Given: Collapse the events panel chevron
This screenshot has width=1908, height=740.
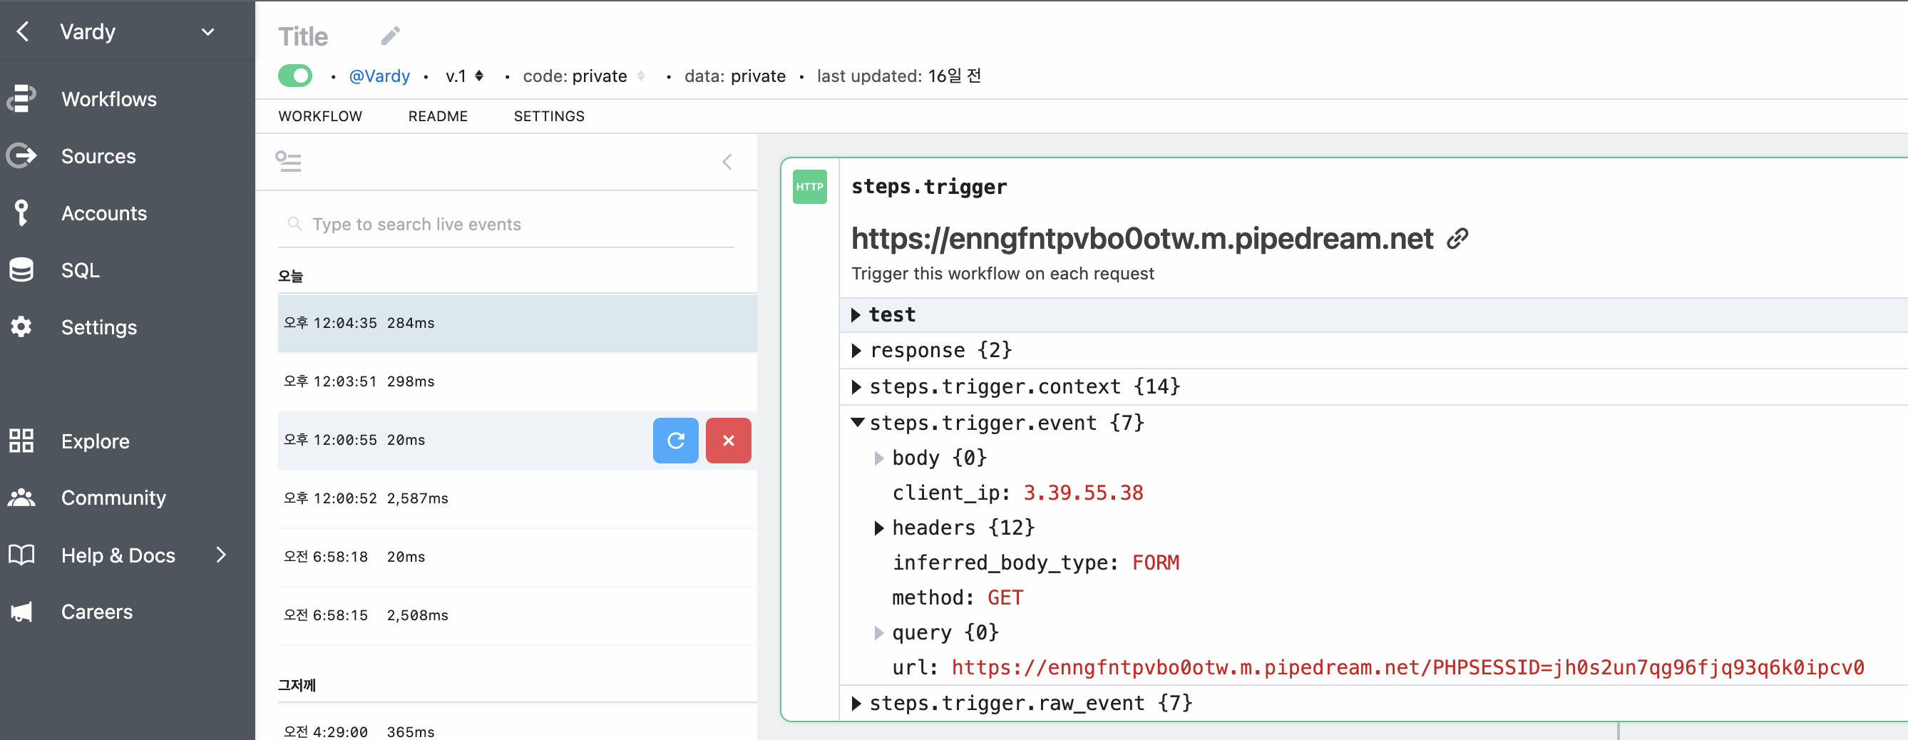Looking at the screenshot, I should (x=727, y=162).
